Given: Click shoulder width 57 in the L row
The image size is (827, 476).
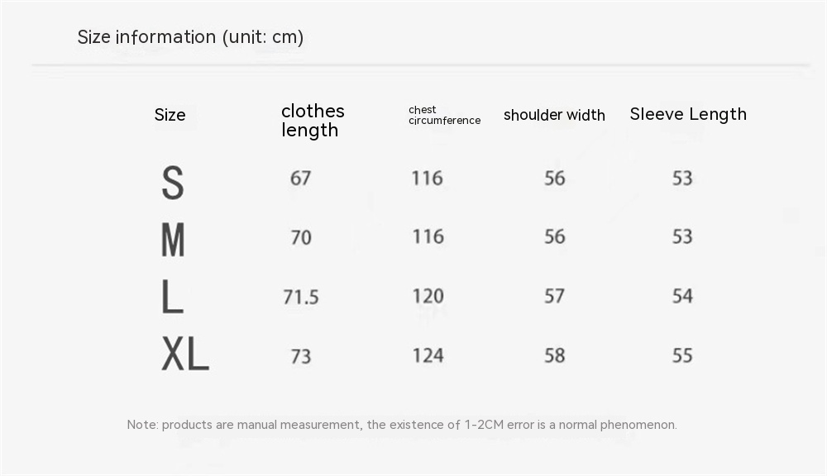Looking at the screenshot, I should click(x=555, y=296).
